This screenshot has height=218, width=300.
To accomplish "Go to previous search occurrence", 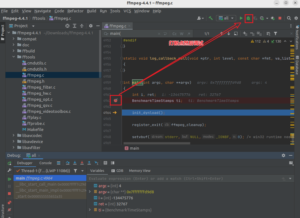I will [x=221, y=33].
